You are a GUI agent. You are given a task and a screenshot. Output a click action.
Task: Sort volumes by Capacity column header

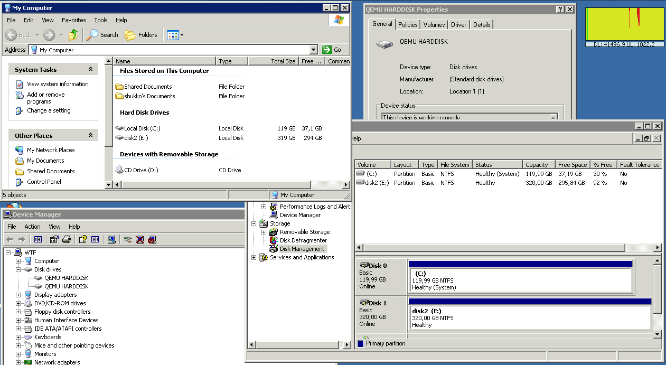point(539,165)
